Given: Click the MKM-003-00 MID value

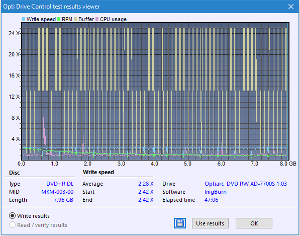Looking at the screenshot, I should 57,192.
